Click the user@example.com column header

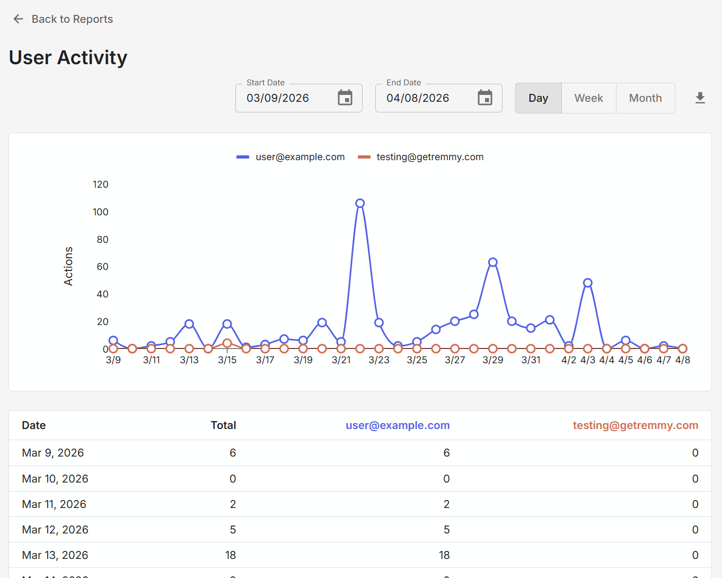coord(398,425)
